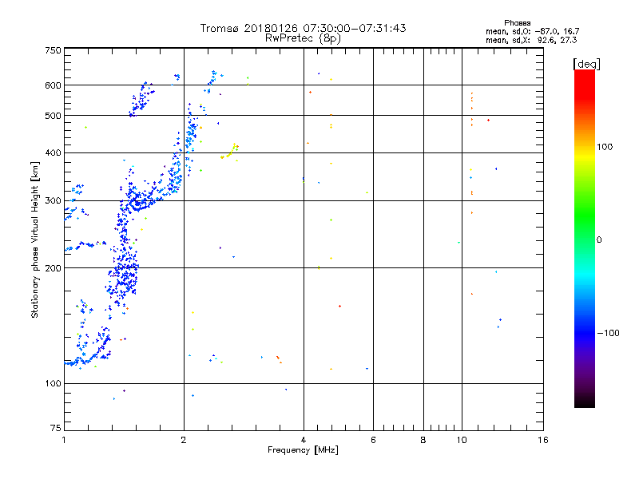Image resolution: width=639 pixels, height=479 pixels.
Task: Click the '6' x-axis tick label
Action: pyautogui.click(x=373, y=440)
